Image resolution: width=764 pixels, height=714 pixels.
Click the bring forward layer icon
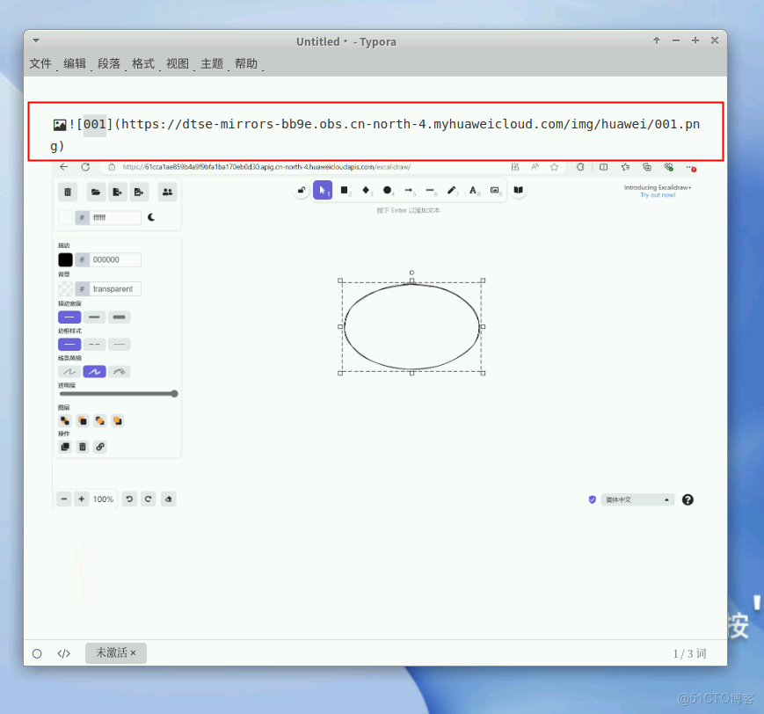tap(100, 420)
